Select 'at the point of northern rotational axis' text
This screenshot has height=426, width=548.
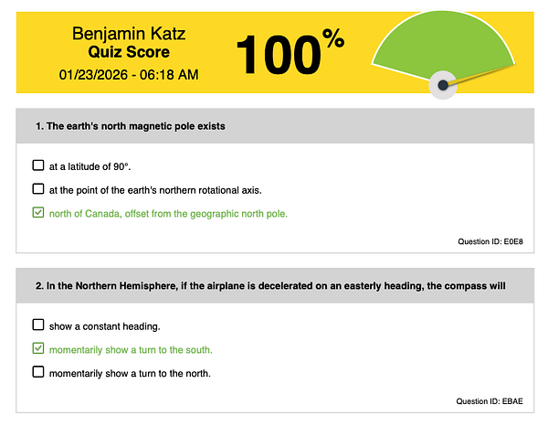[x=155, y=190]
